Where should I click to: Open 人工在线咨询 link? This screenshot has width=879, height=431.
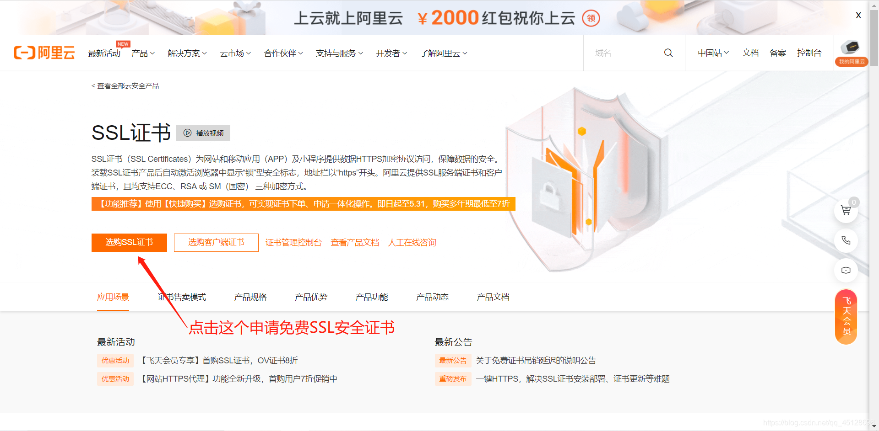click(x=412, y=243)
